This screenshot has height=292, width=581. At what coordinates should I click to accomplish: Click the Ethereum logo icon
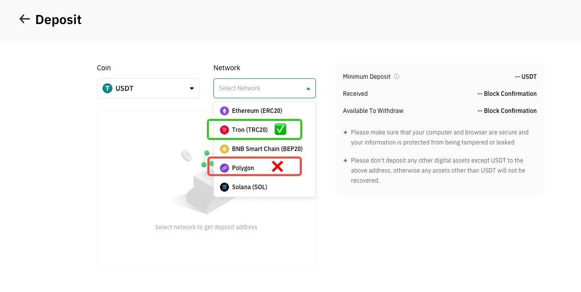pyautogui.click(x=224, y=111)
